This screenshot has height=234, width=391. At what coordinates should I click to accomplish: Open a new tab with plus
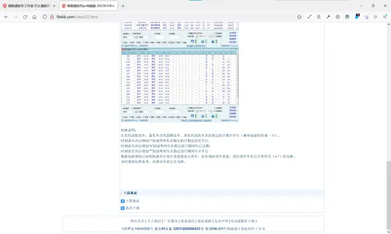pyautogui.click(x=123, y=6)
